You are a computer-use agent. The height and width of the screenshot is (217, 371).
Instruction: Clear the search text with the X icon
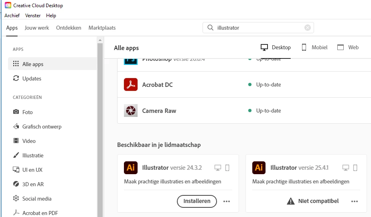coord(307,28)
